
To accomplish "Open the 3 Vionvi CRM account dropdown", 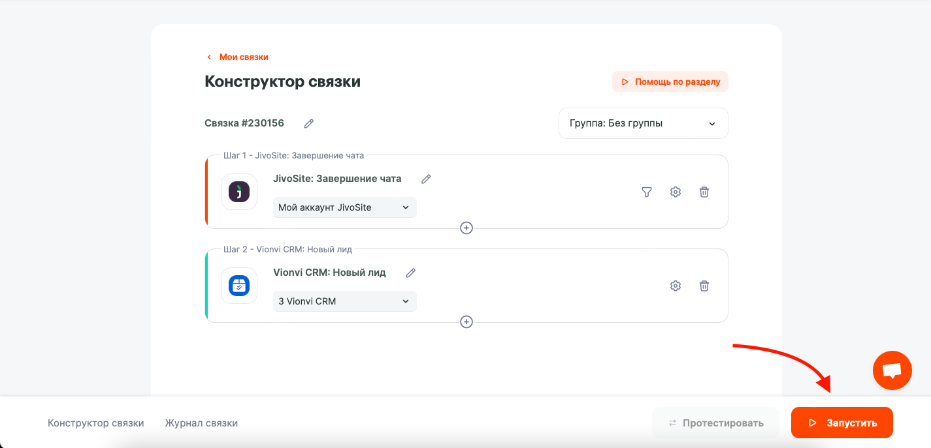I will coord(345,301).
